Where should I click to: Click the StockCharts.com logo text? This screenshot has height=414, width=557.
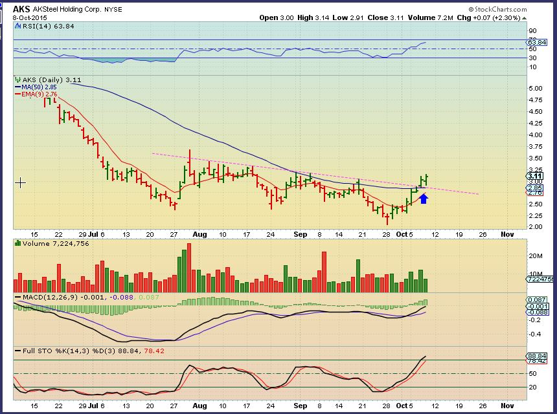pyautogui.click(x=501, y=9)
